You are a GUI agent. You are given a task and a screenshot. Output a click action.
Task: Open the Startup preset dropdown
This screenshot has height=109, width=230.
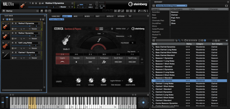[x=38, y=11]
